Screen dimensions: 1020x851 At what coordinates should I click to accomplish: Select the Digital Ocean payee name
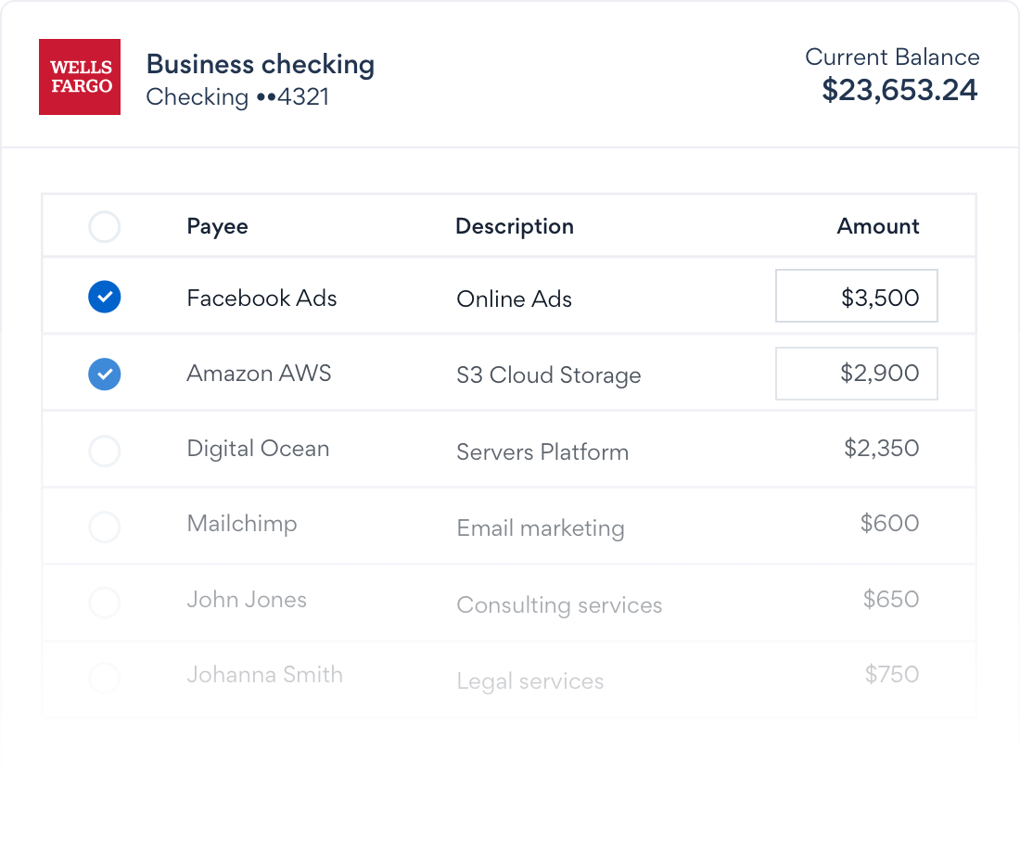pyautogui.click(x=258, y=448)
